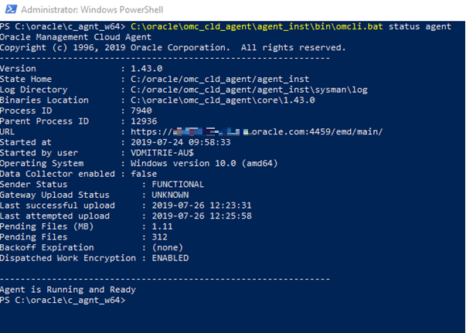The height and width of the screenshot is (333, 466).
Task: Click the Sender Status FUNCTIONAL value
Action: (178, 185)
